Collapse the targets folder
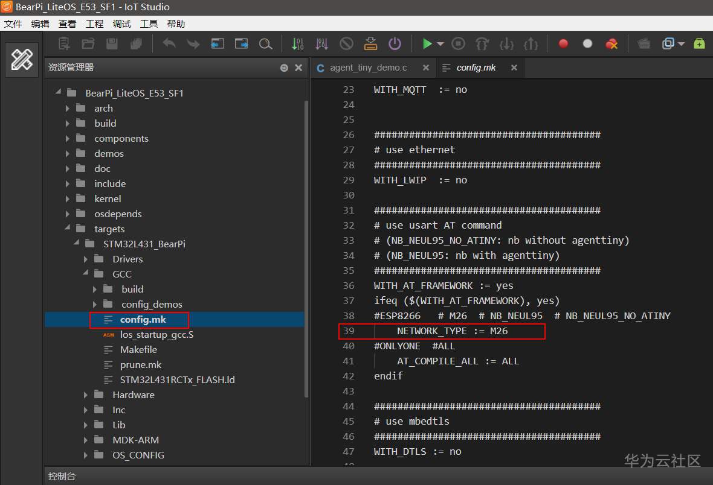The width and height of the screenshot is (713, 485). 67,228
